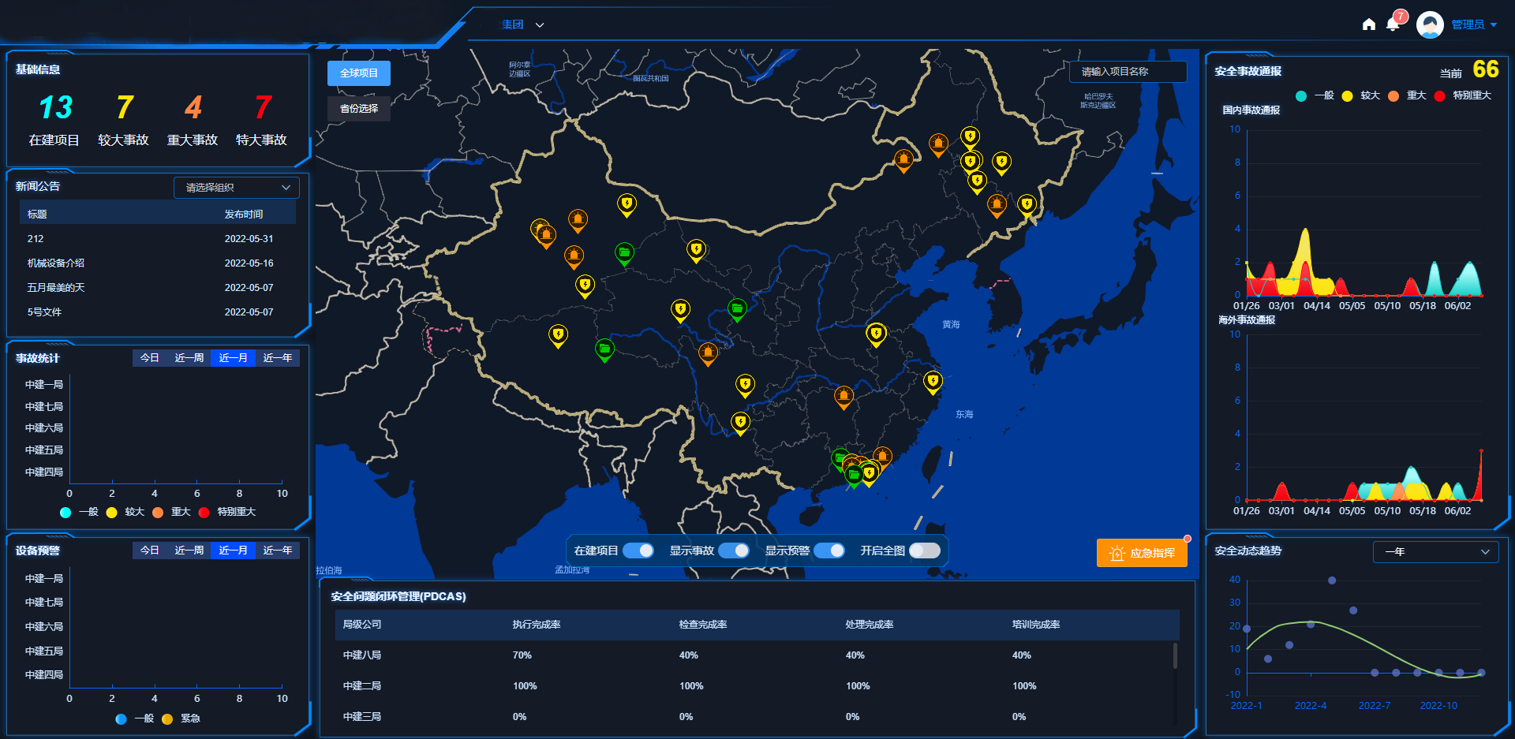Image resolution: width=1515 pixels, height=739 pixels.
Task: Click the 全球项目 button
Action: pyautogui.click(x=359, y=73)
